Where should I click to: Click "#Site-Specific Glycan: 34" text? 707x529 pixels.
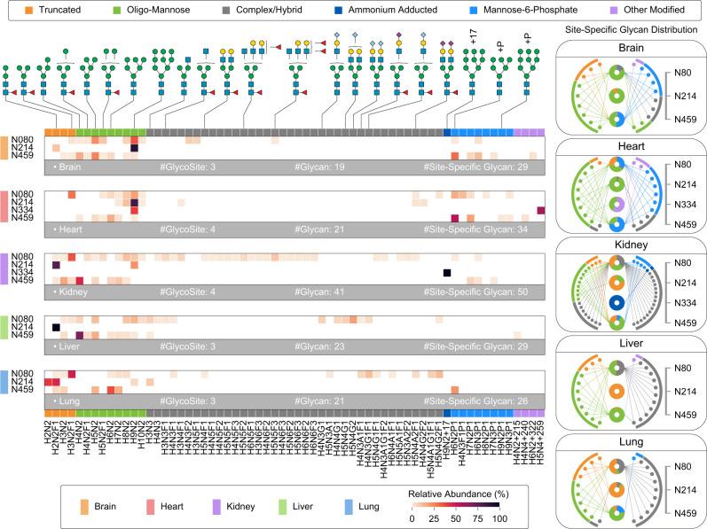tap(475, 229)
